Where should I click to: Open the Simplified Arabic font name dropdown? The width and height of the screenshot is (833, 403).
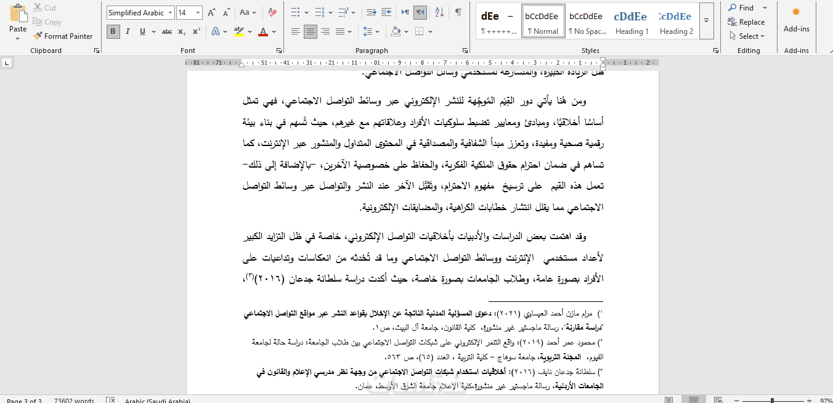click(170, 13)
